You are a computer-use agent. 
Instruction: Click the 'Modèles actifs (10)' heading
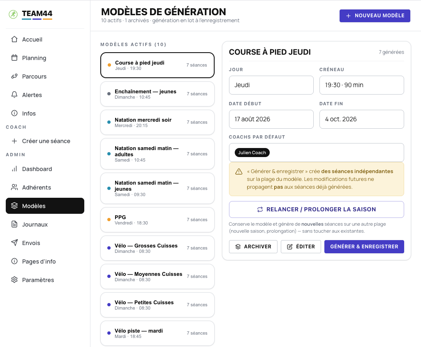tap(133, 44)
